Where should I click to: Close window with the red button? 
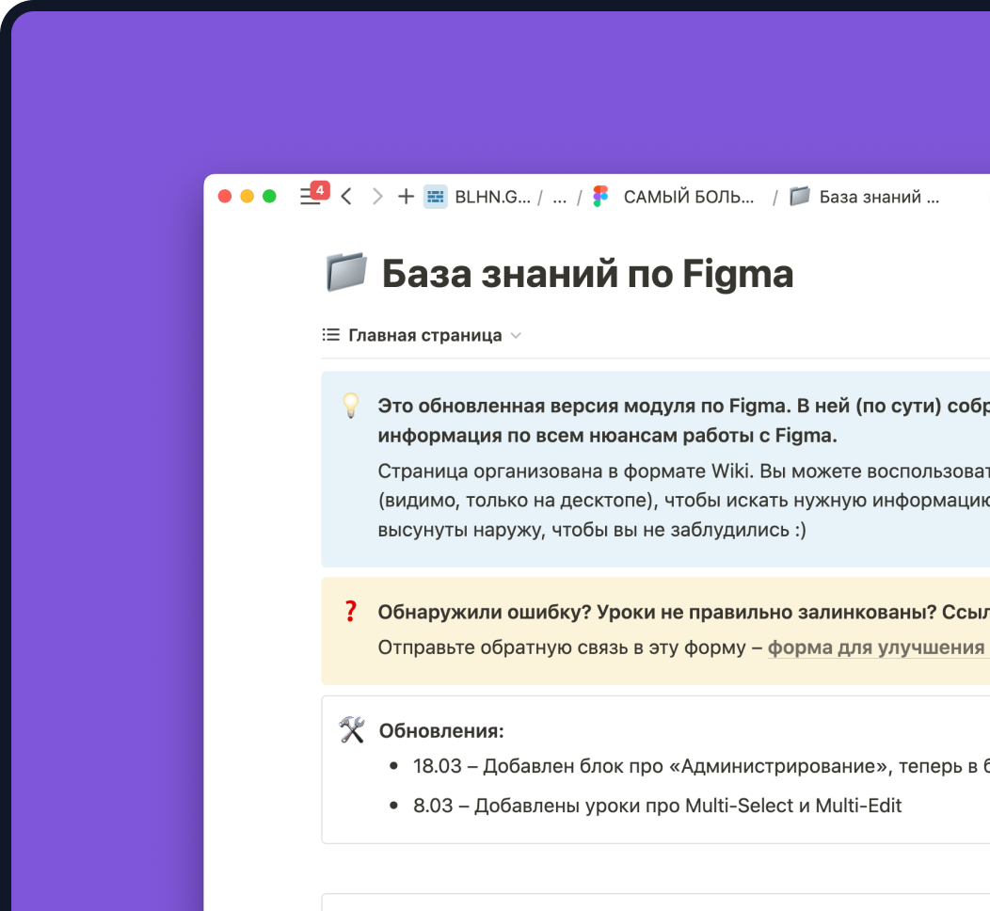point(224,197)
